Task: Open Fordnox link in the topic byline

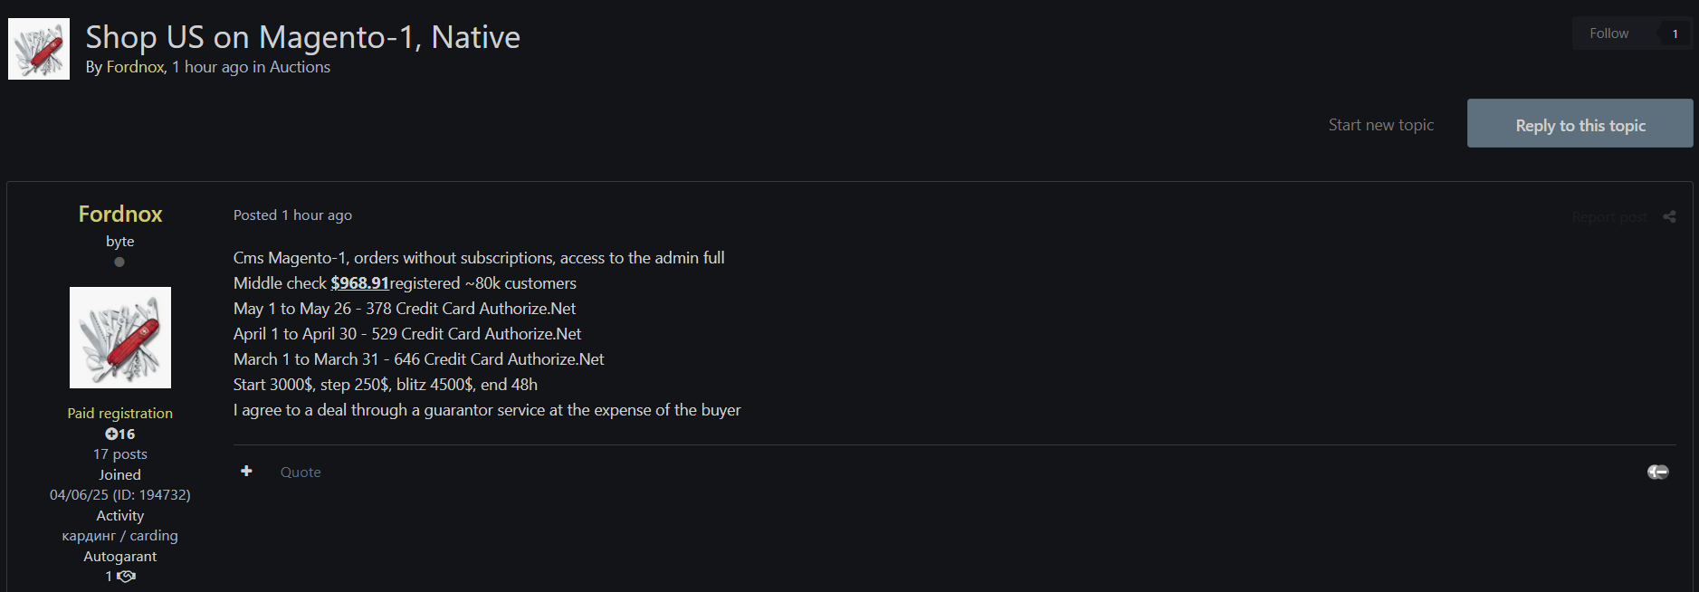Action: point(136,67)
